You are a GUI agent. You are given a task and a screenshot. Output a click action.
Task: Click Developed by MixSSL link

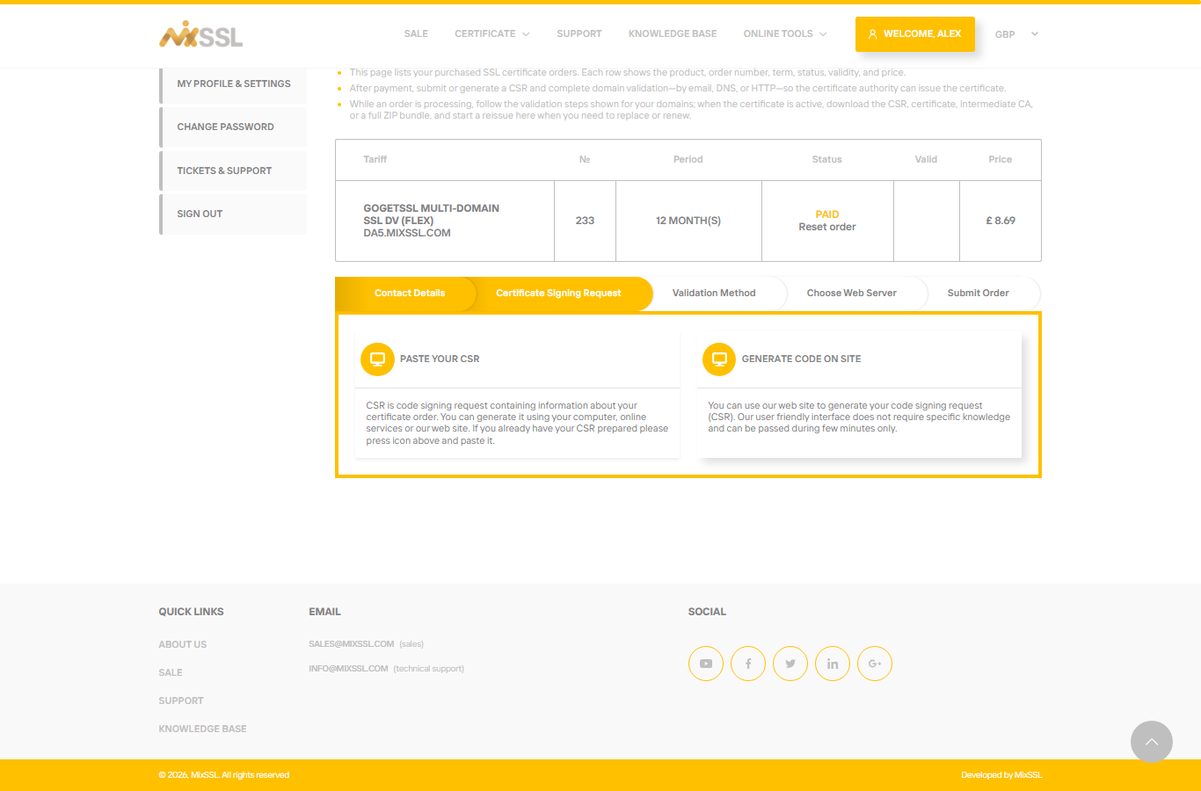click(x=1001, y=775)
